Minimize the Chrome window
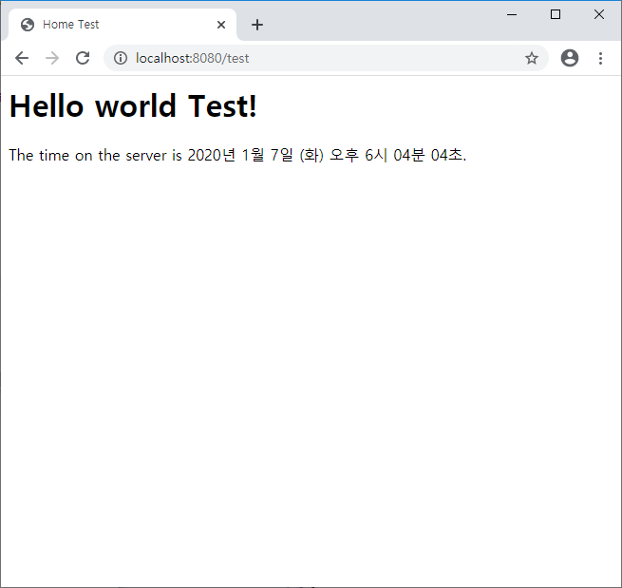The width and height of the screenshot is (622, 588). click(512, 14)
